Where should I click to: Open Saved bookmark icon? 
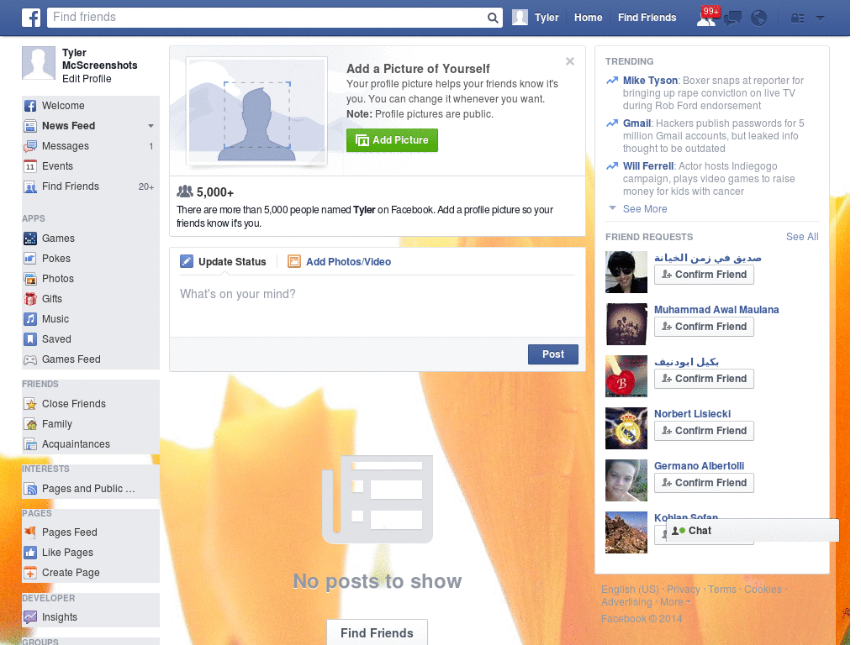coord(30,339)
